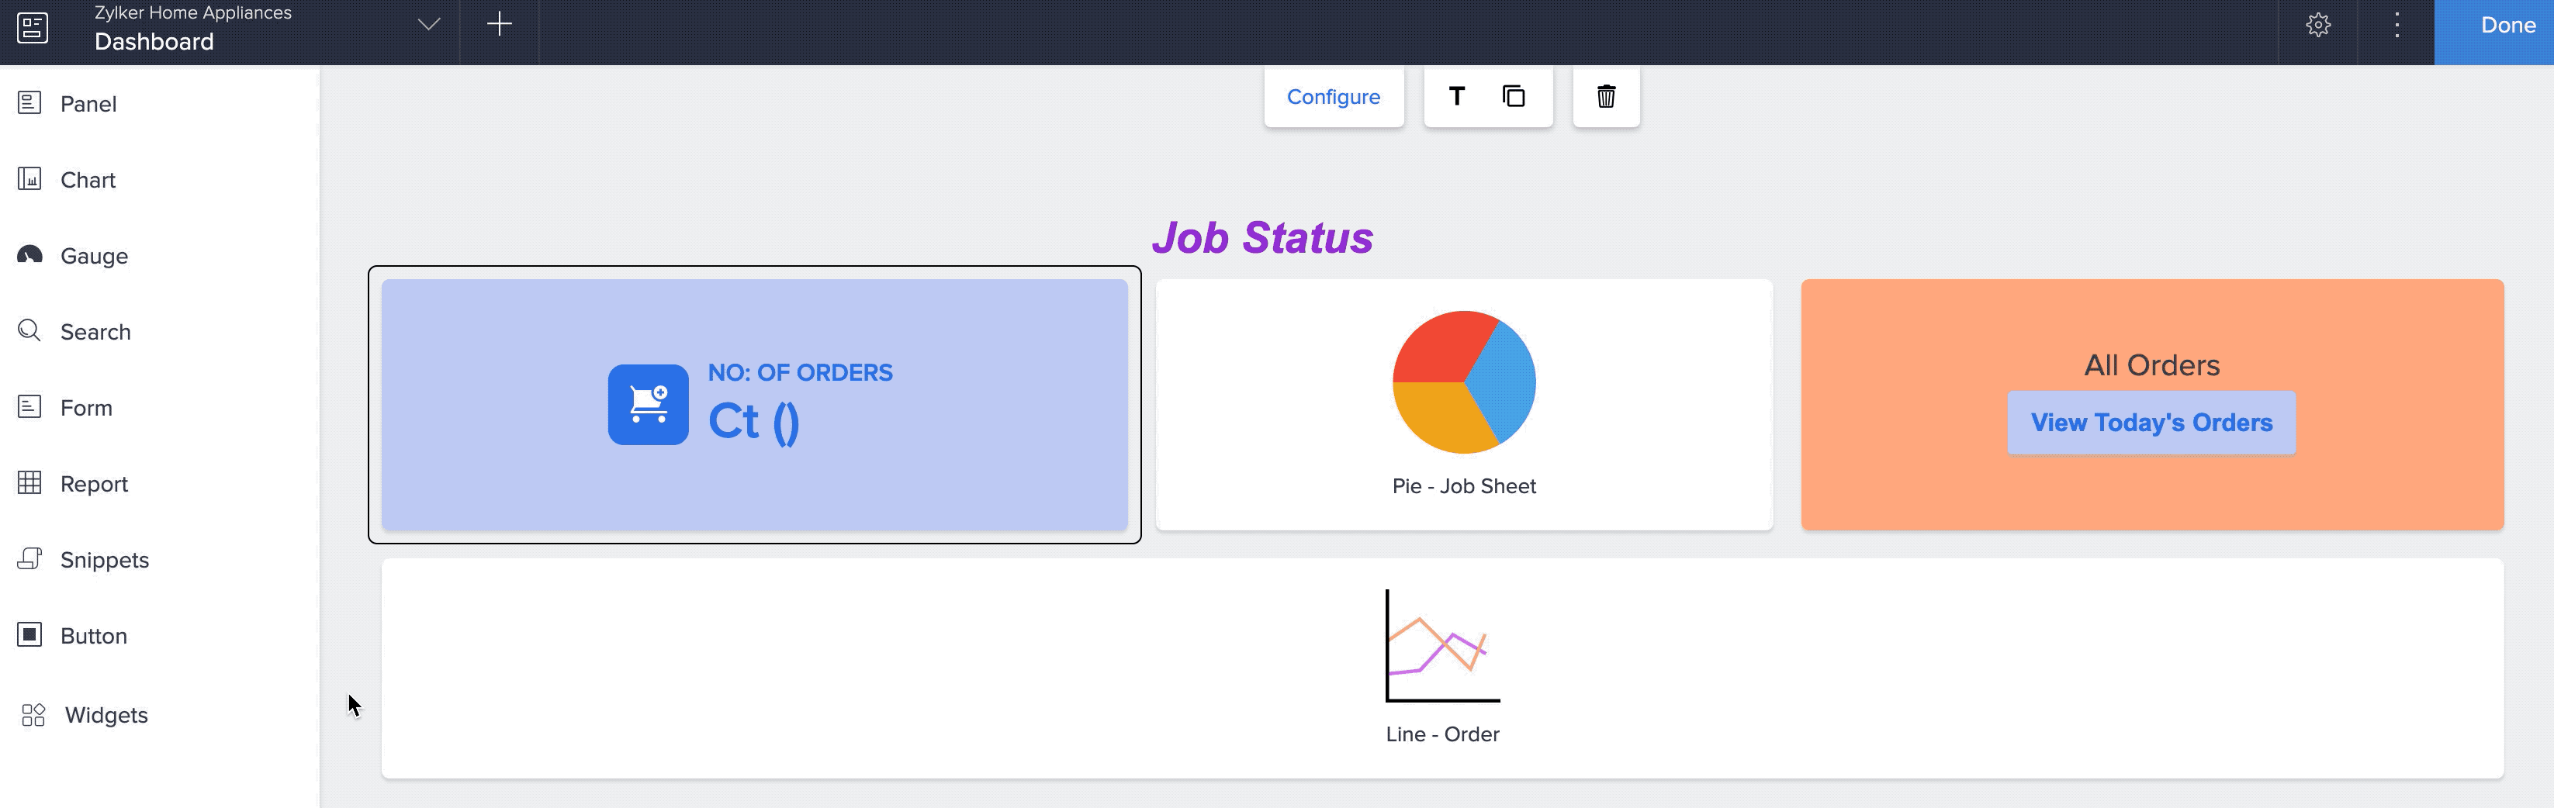Screen dimensions: 2554x808
Task: Click the text T icon in toolbar
Action: click(x=1456, y=96)
